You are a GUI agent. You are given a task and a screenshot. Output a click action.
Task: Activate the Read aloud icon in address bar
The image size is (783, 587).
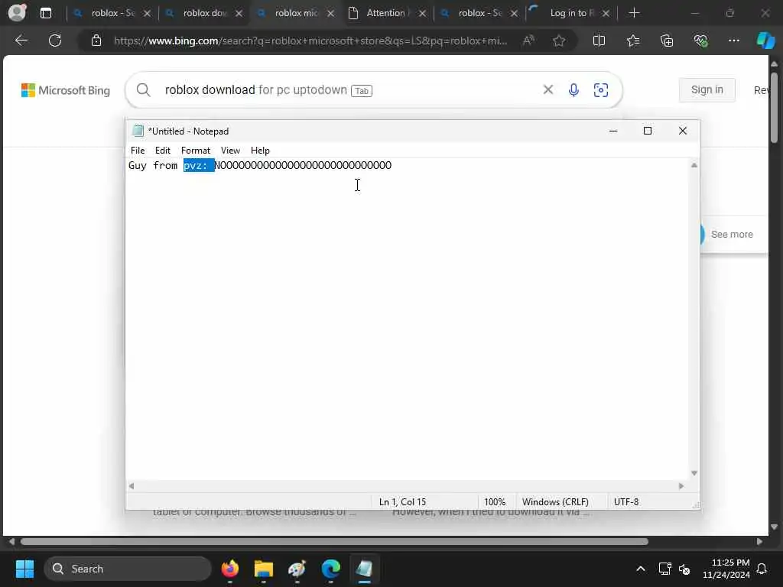(x=528, y=41)
